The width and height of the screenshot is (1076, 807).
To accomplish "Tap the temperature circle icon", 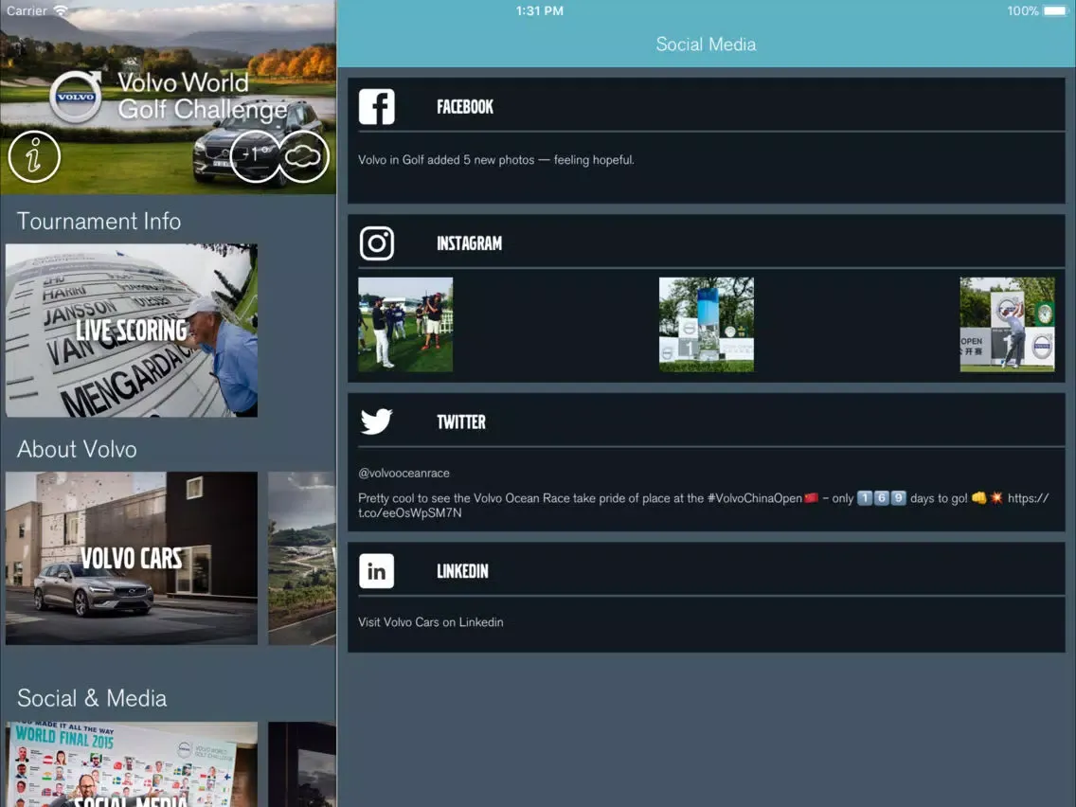I will click(x=256, y=156).
